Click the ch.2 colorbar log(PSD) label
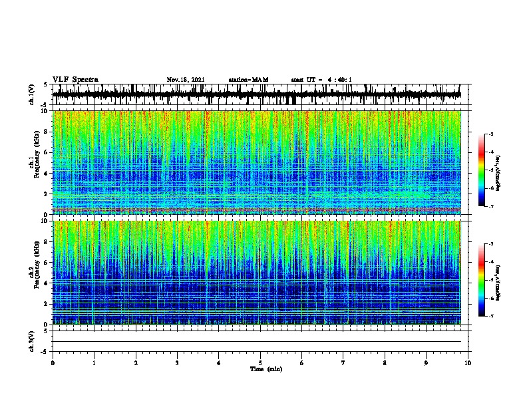 498,283
